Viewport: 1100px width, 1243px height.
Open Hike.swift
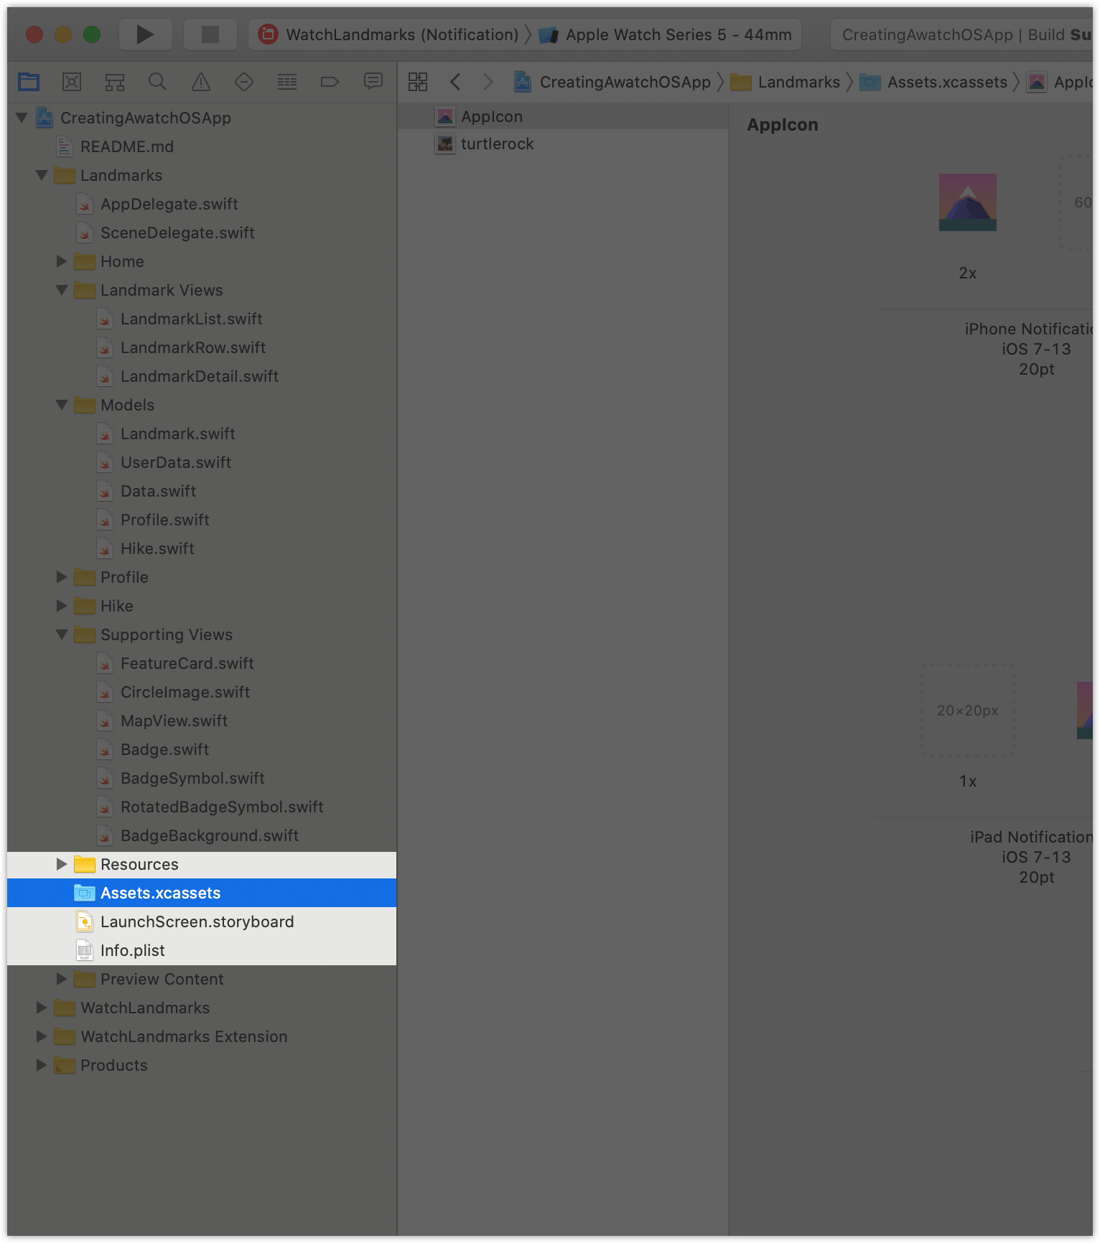[x=202, y=548]
